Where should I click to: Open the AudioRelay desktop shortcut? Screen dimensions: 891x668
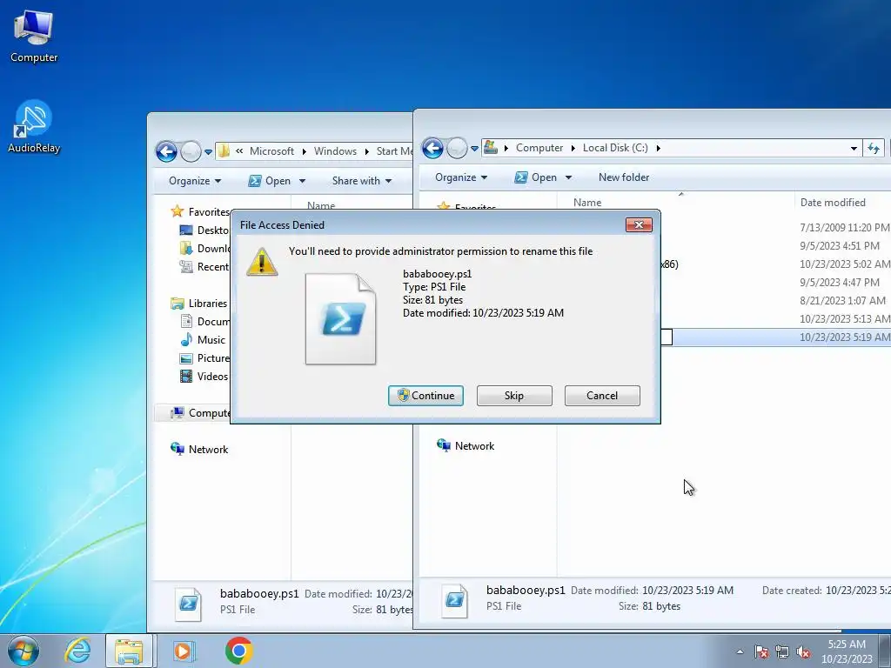point(34,127)
